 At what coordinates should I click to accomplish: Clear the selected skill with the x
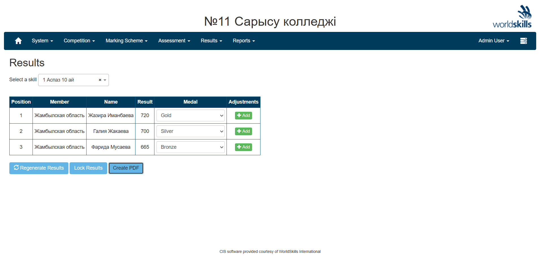[x=100, y=80]
